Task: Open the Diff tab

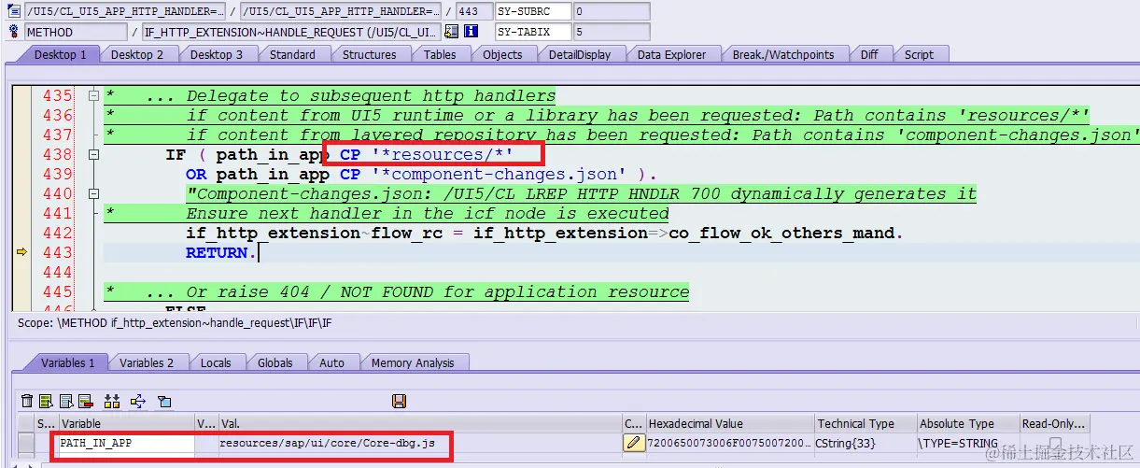Action: coord(869,54)
